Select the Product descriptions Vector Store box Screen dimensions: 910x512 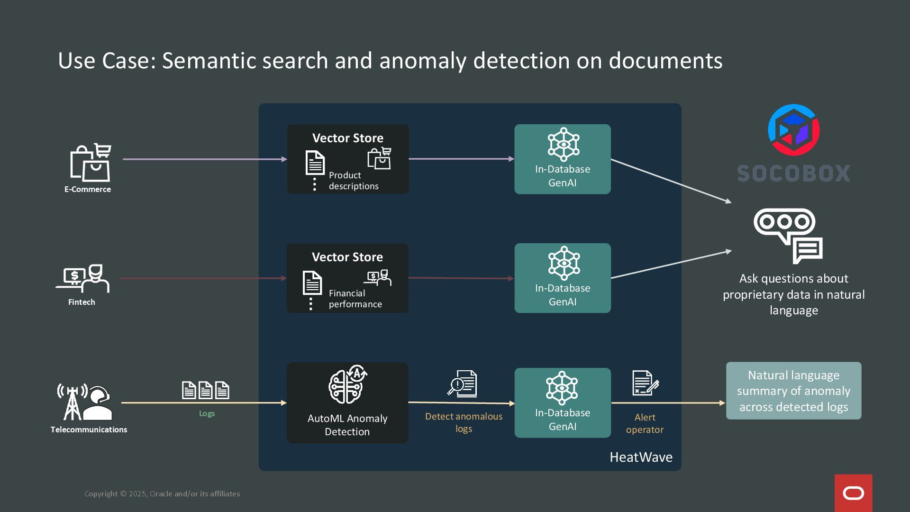coord(347,159)
